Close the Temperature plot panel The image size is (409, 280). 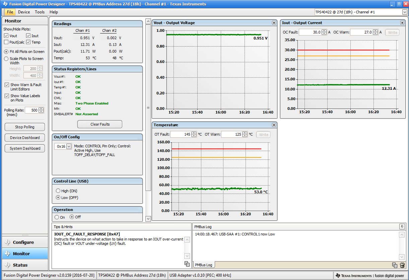coord(274,125)
